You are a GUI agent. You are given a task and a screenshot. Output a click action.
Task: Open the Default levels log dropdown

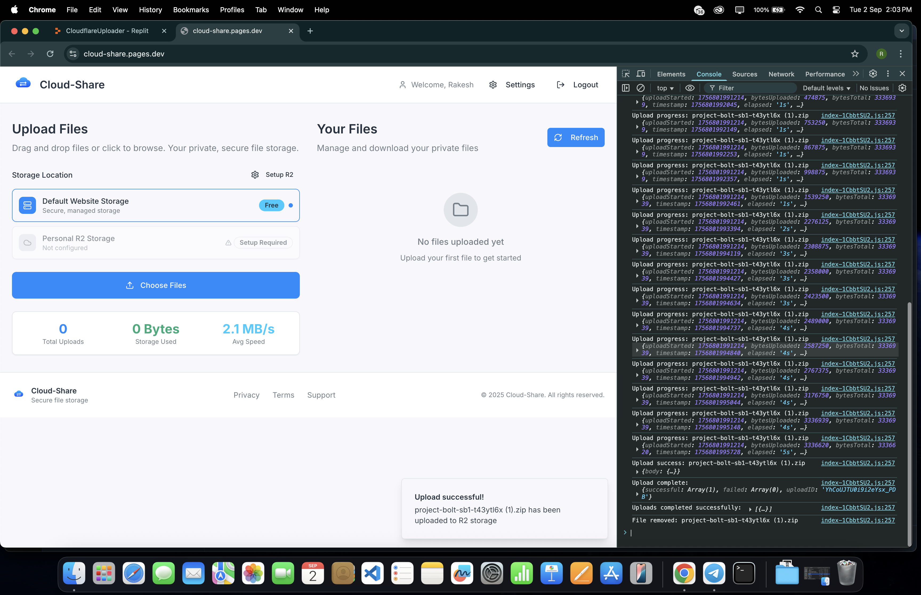pyautogui.click(x=826, y=88)
